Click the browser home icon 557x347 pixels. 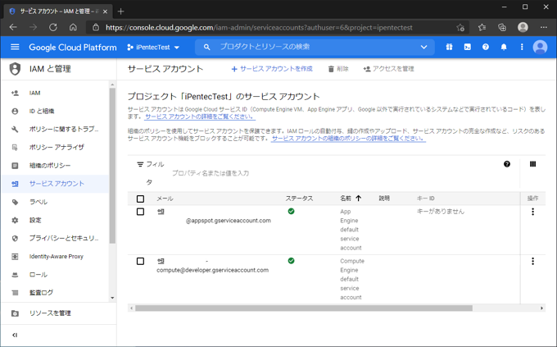coord(73,27)
